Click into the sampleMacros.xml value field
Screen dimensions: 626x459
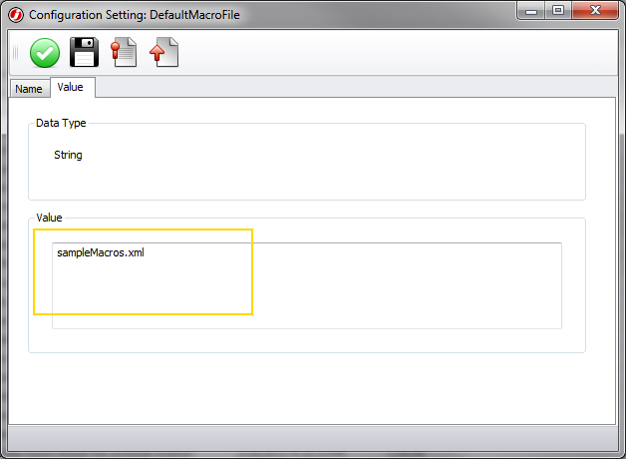click(307, 285)
